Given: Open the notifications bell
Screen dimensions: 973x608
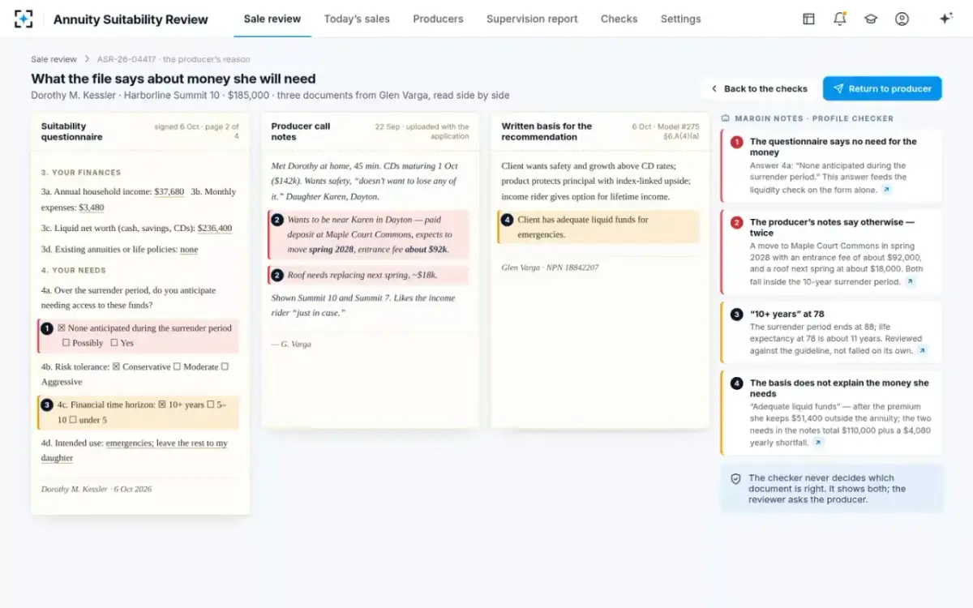Looking at the screenshot, I should coord(840,19).
